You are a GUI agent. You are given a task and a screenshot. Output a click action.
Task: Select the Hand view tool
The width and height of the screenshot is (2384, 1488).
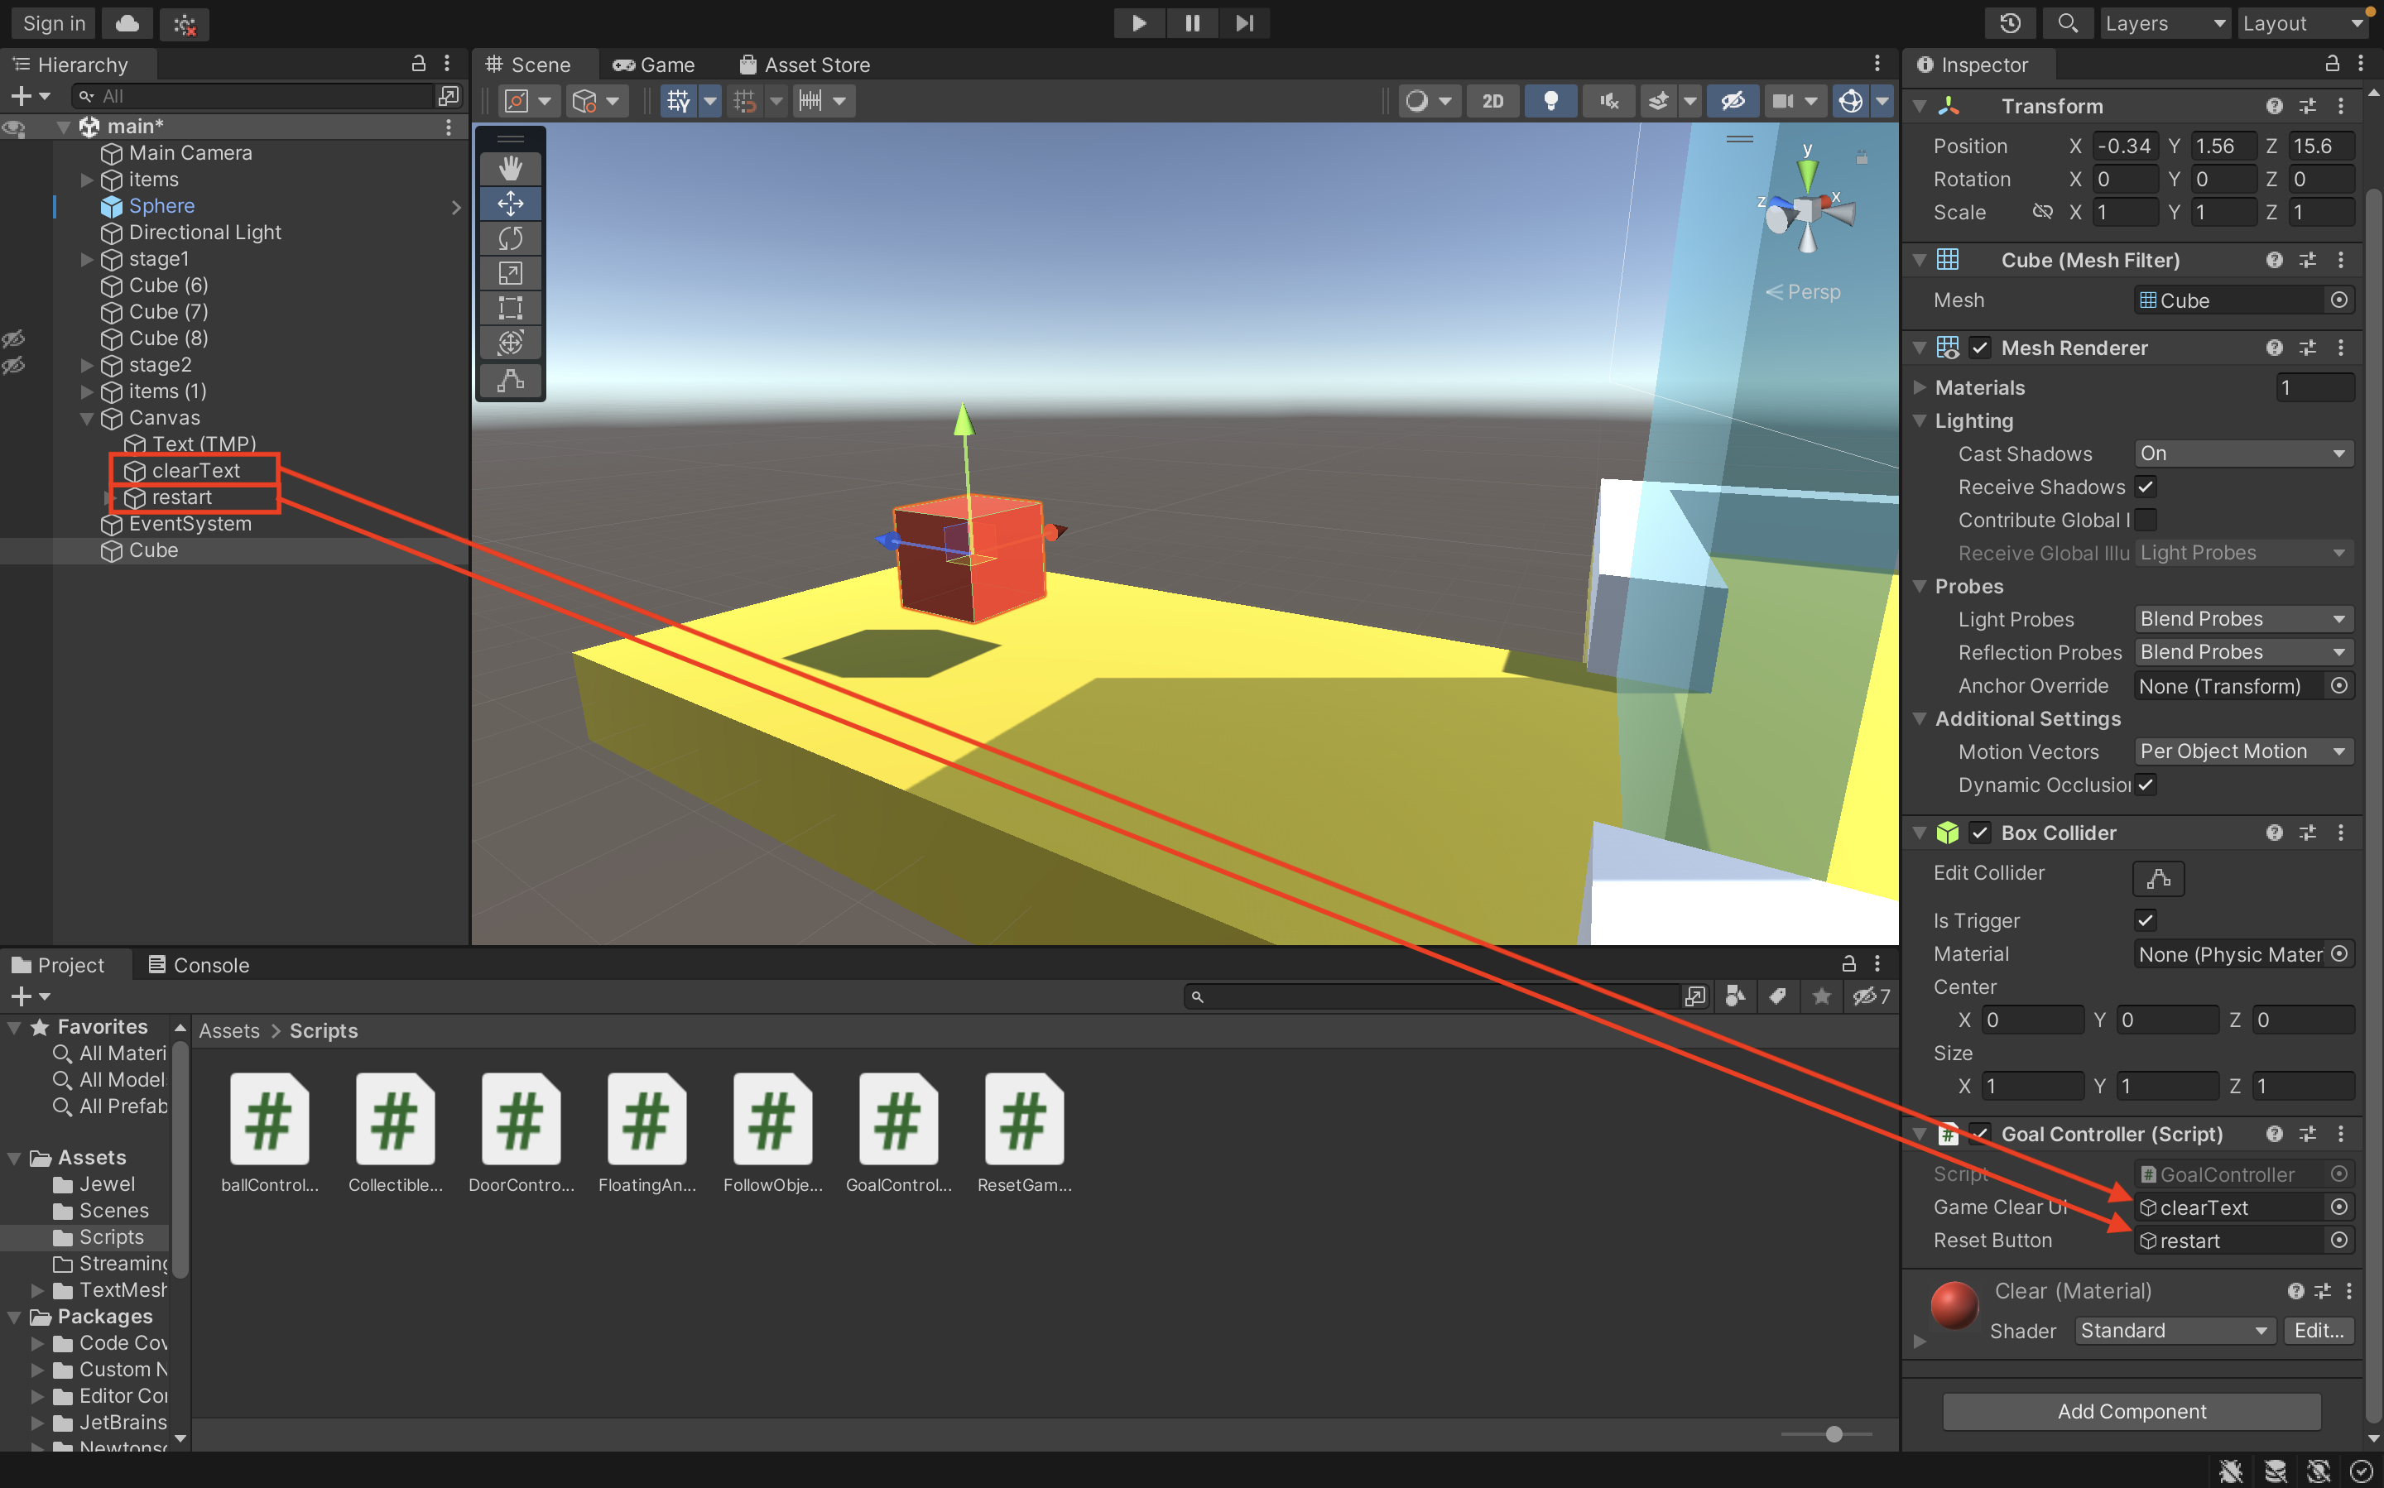tap(510, 167)
